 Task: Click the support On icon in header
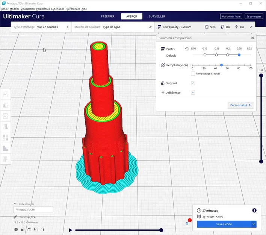222,27
